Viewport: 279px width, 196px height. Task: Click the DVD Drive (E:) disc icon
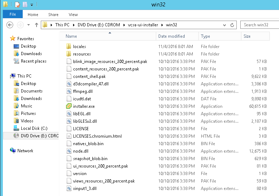(16, 136)
